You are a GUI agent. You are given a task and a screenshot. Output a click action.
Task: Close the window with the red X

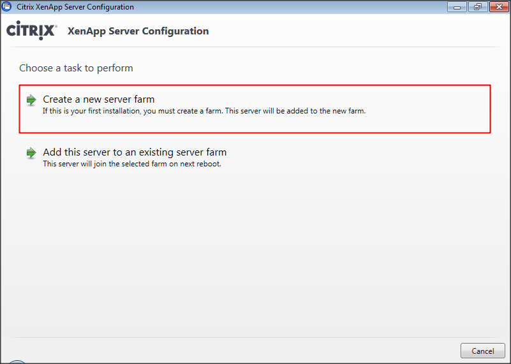pyautogui.click(x=497, y=7)
